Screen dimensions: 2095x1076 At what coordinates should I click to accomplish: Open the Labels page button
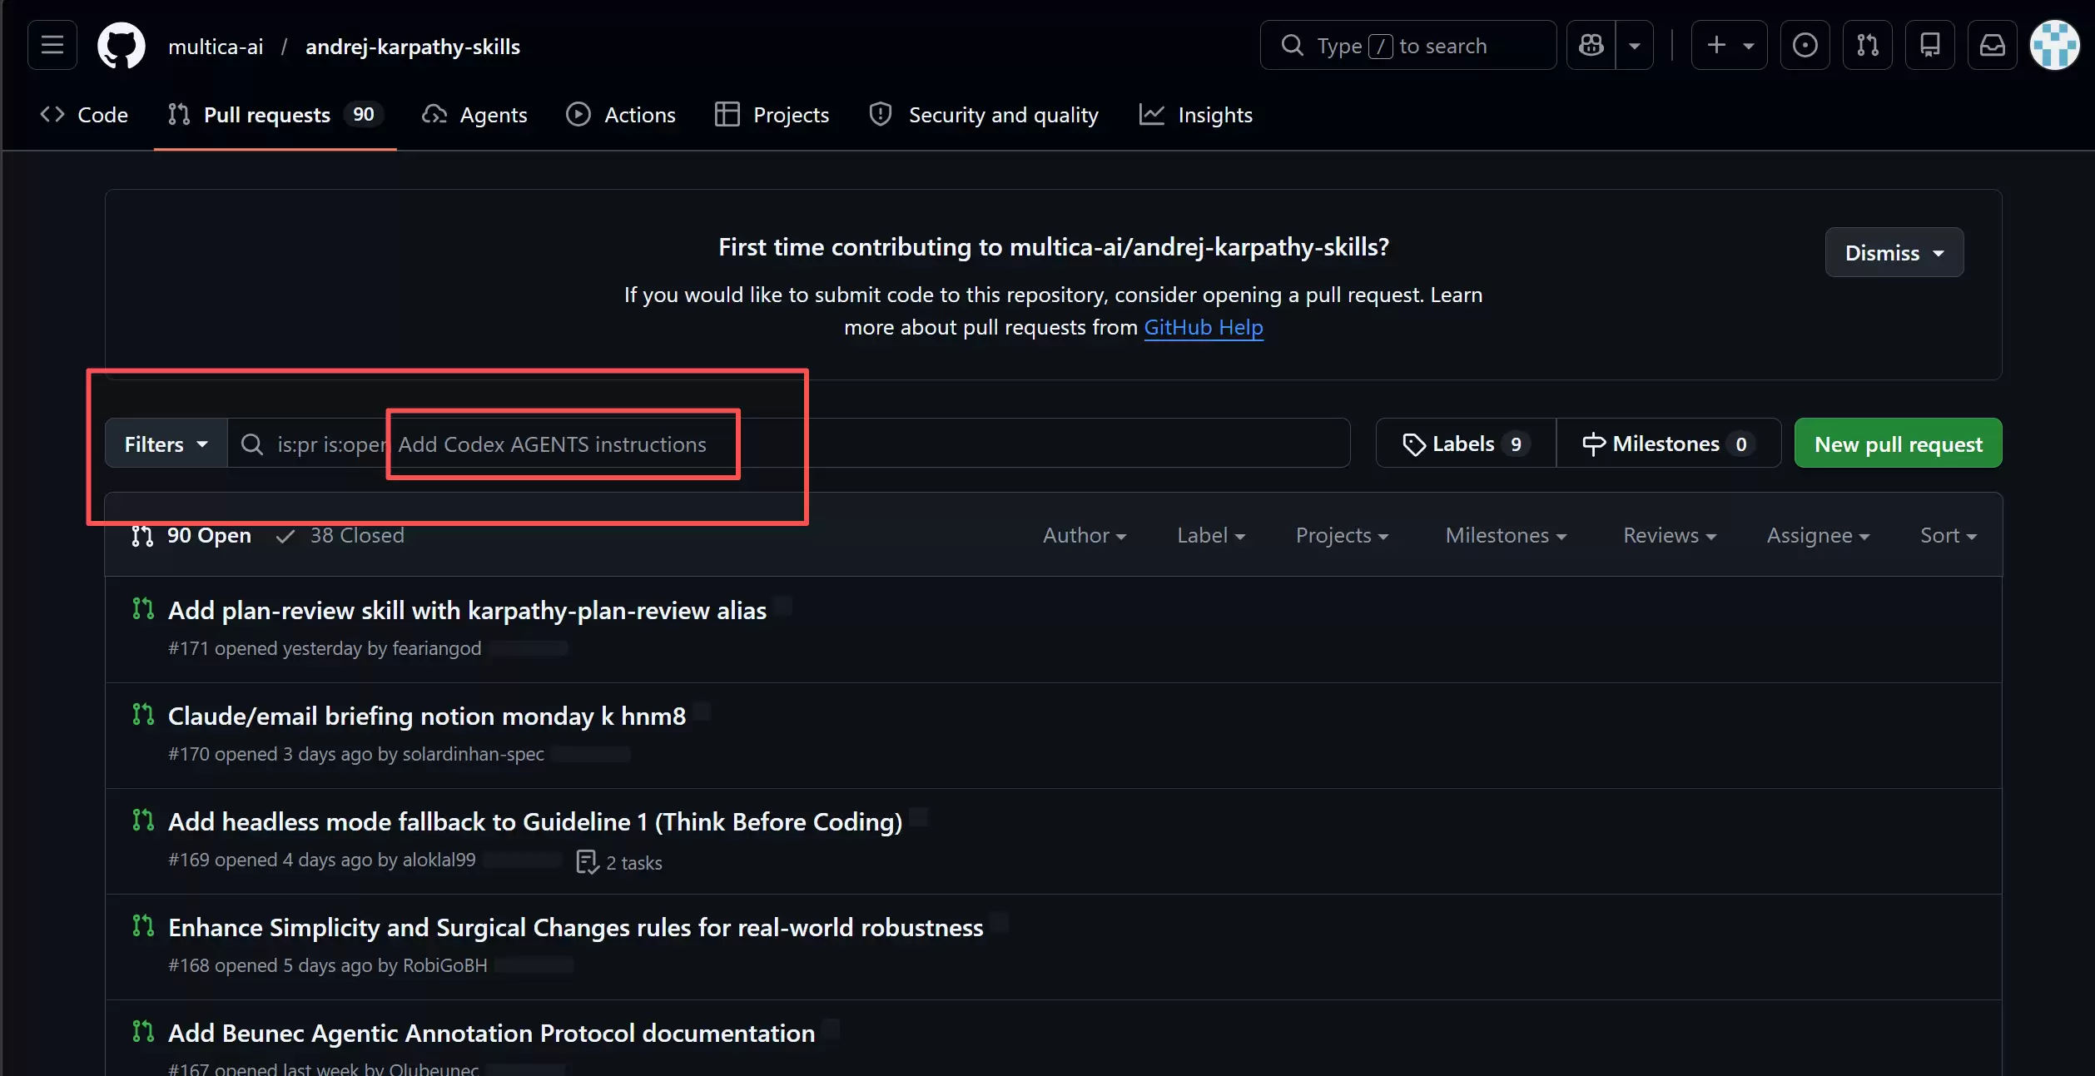coord(1467,444)
